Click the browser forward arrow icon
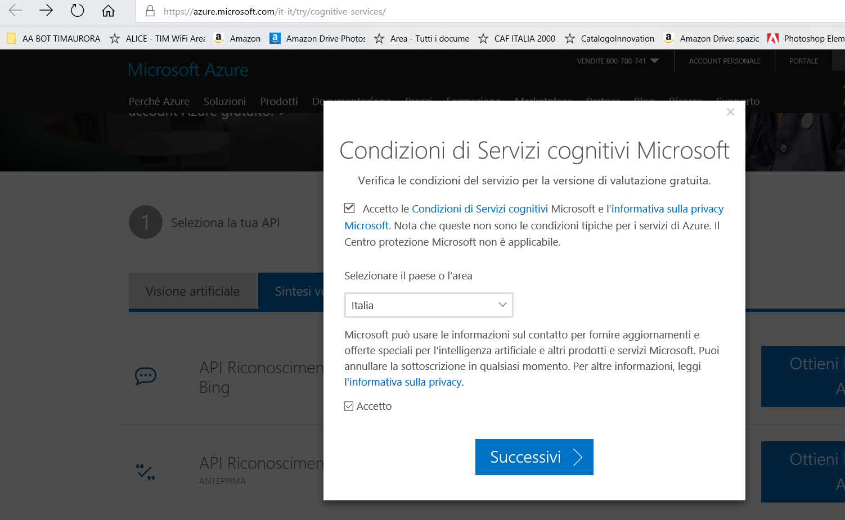The height and width of the screenshot is (520, 845). tap(46, 11)
